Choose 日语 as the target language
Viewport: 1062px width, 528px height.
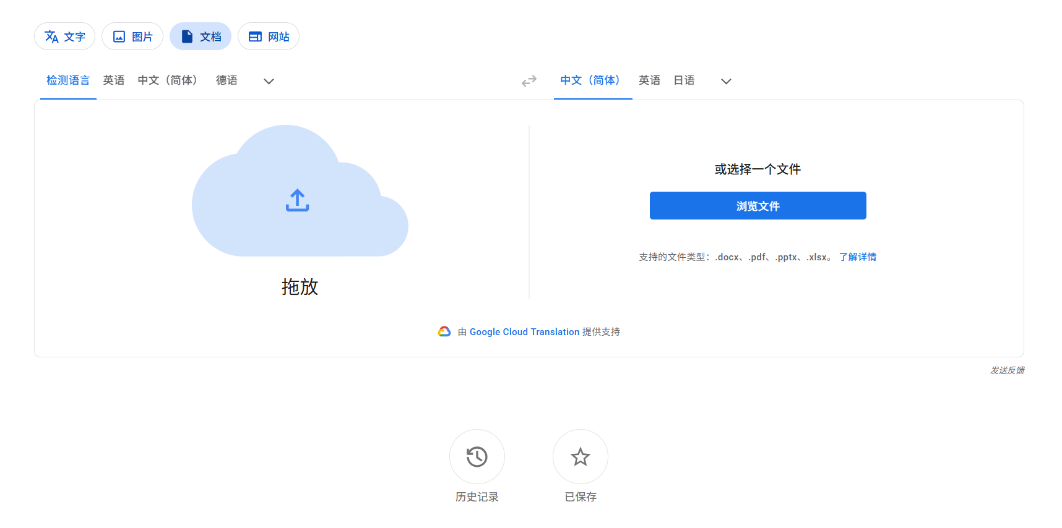684,80
